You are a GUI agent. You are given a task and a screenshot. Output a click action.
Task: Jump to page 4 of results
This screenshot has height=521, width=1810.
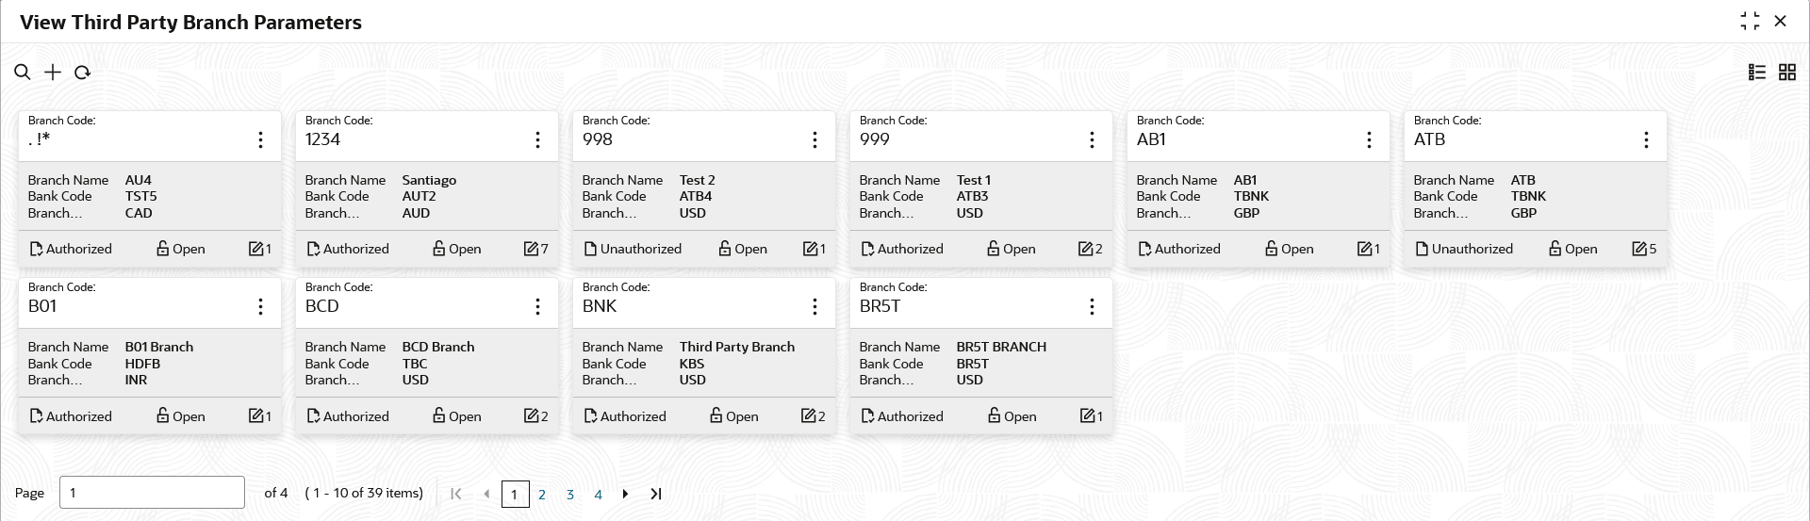[x=598, y=495]
